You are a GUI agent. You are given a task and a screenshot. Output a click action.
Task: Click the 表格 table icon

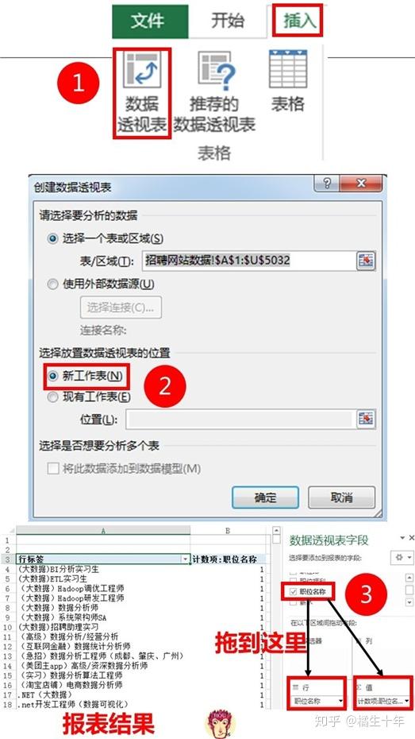point(287,81)
